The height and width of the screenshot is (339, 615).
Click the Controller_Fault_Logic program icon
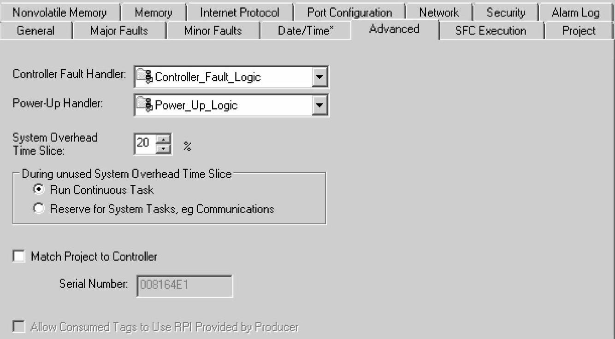coord(145,77)
